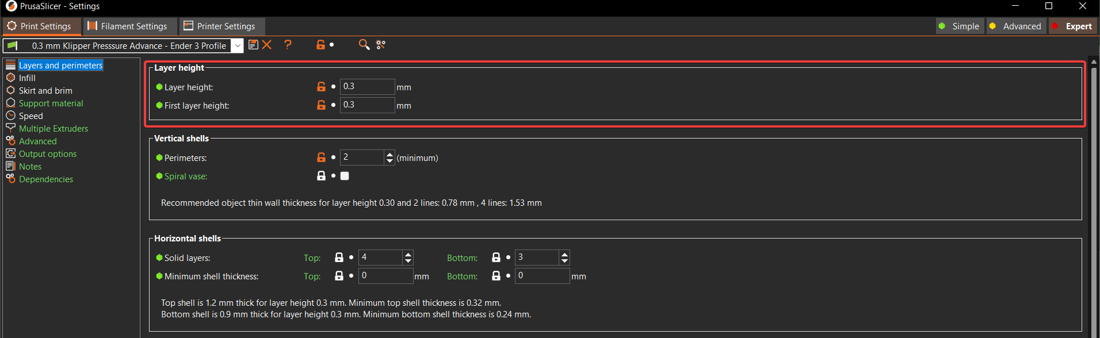Click the Solid layers label

pyautogui.click(x=187, y=258)
